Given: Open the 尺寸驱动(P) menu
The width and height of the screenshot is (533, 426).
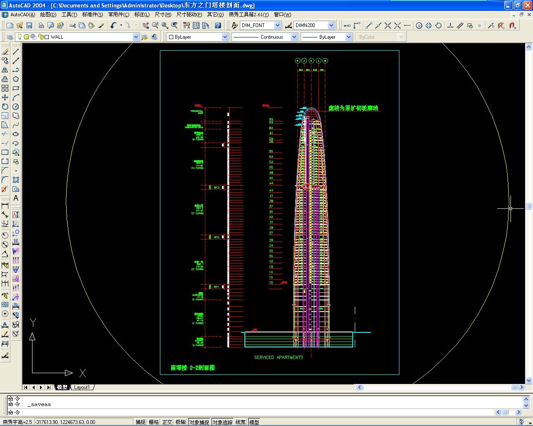Looking at the screenshot, I should click(189, 15).
